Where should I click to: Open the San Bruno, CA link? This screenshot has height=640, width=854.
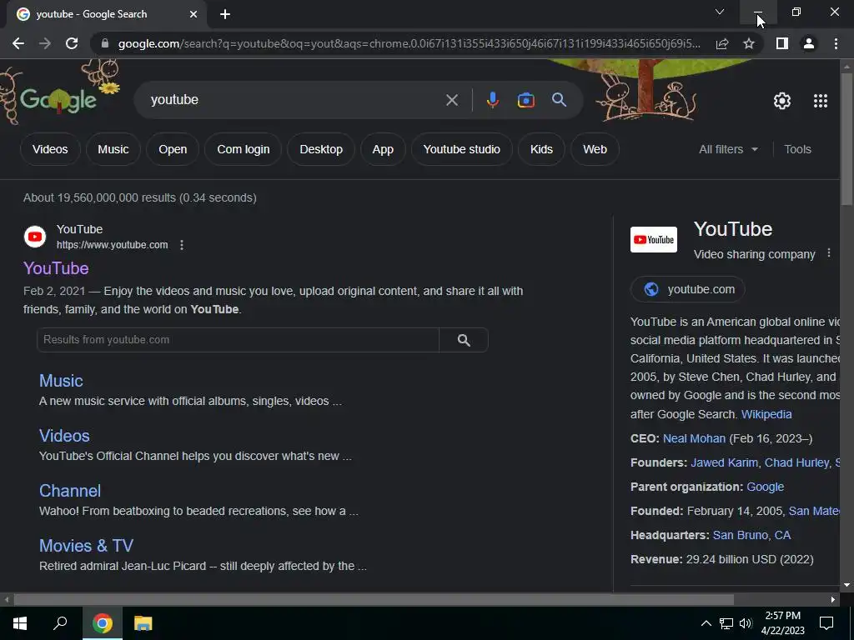(x=751, y=536)
